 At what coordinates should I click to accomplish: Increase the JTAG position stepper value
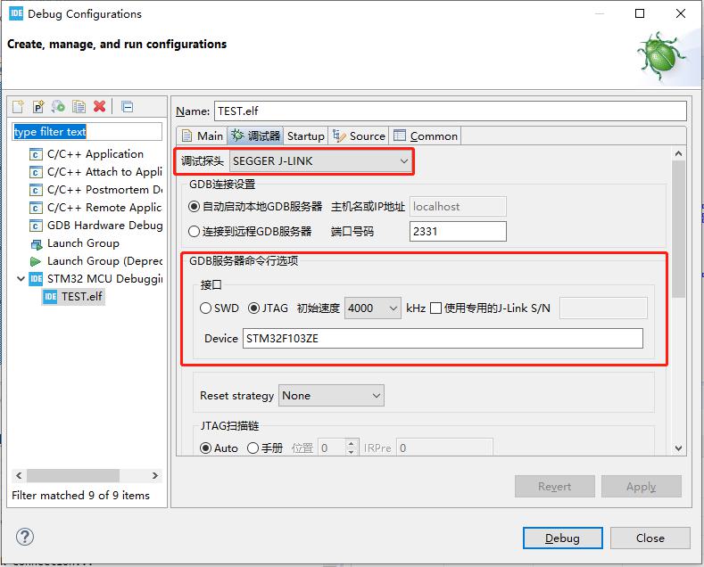[352, 443]
